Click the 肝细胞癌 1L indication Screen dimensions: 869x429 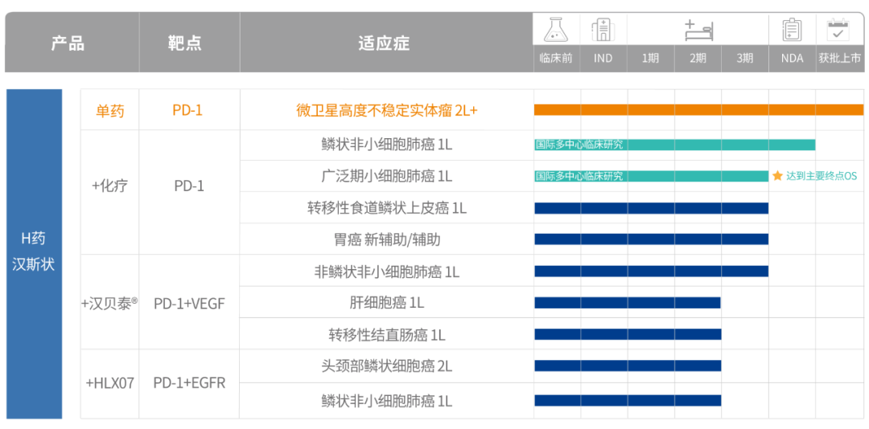point(386,303)
